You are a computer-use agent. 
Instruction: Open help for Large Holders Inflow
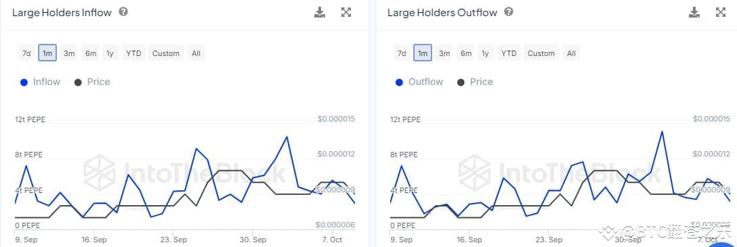pyautogui.click(x=123, y=11)
